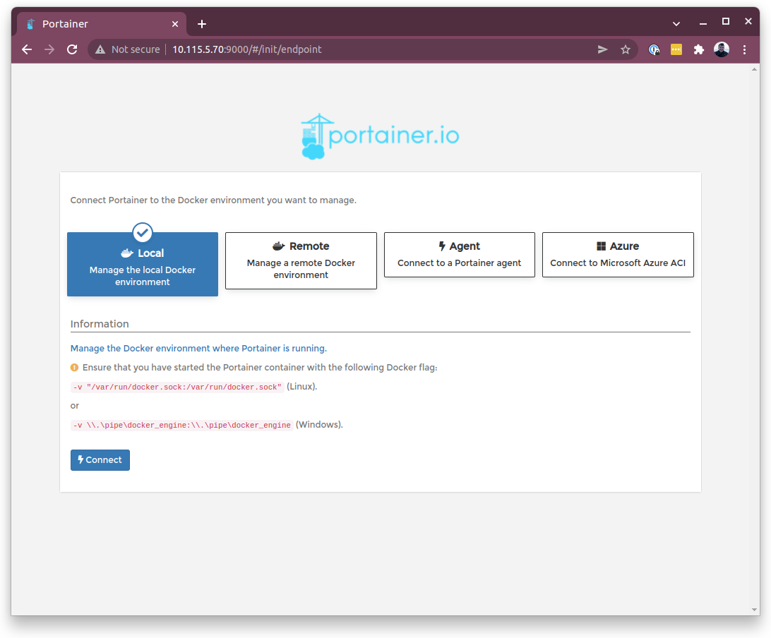Choose the Azure ACI option
The image size is (771, 638).
(618, 255)
